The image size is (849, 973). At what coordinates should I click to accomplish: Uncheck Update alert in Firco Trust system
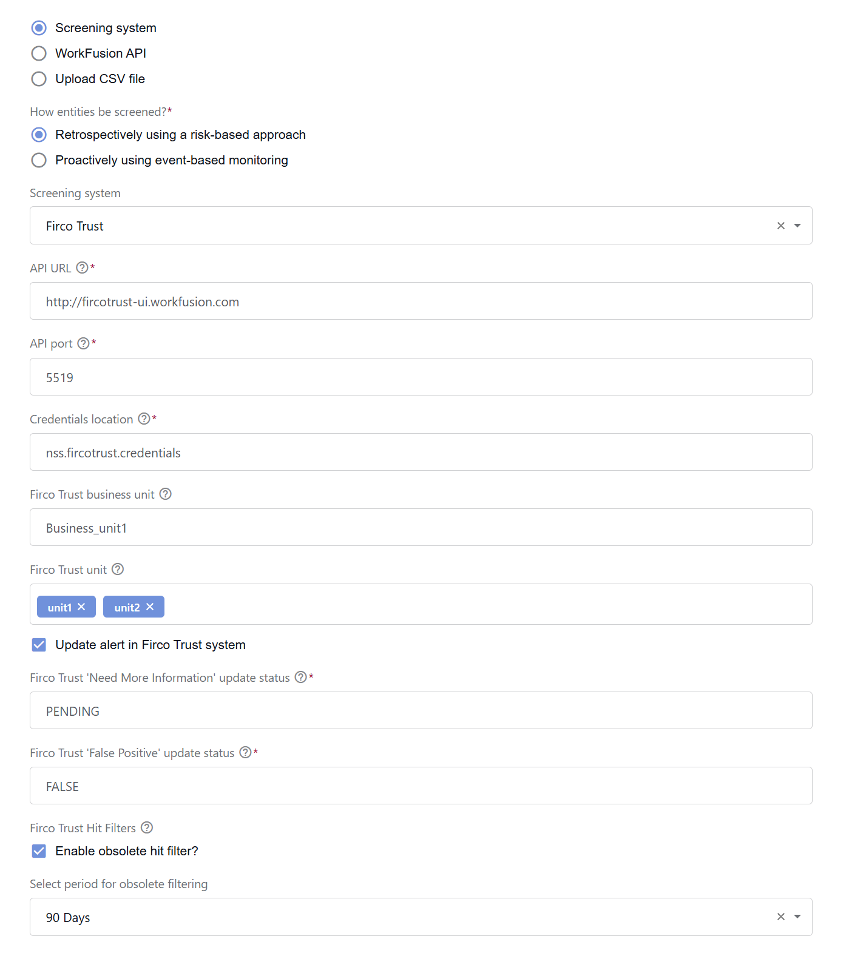(39, 645)
